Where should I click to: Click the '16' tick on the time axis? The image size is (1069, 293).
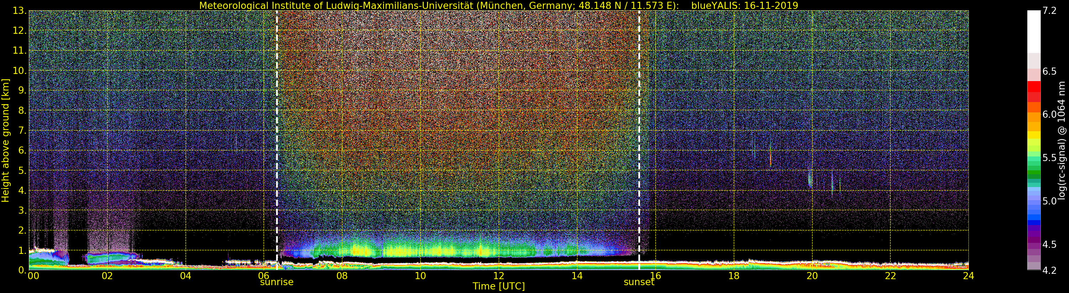[655, 276]
